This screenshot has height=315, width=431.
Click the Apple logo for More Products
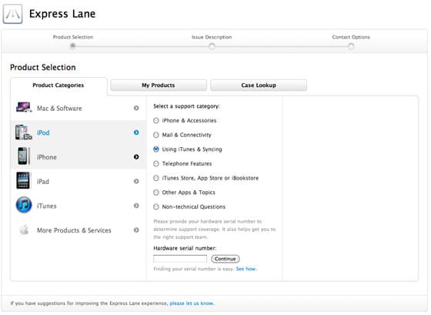click(x=24, y=230)
